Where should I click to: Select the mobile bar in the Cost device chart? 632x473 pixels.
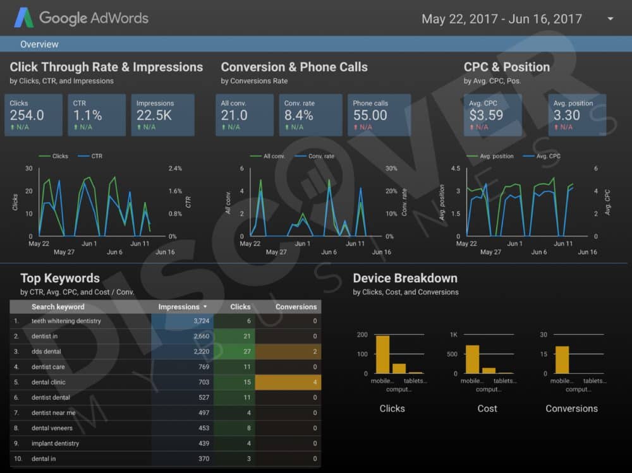point(472,359)
